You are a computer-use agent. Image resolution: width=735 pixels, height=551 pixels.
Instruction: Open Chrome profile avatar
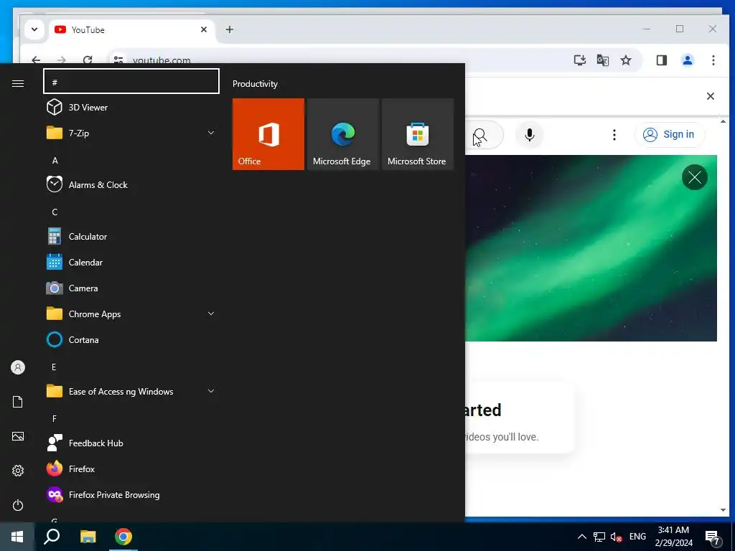click(688, 60)
